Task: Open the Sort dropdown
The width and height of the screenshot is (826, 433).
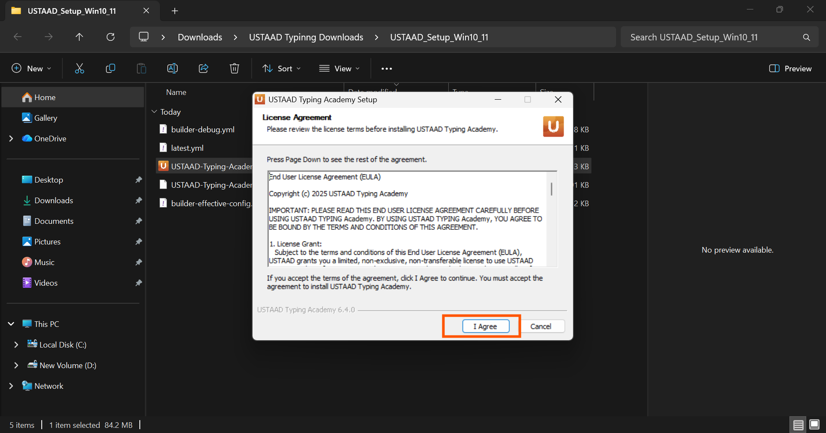Action: click(x=282, y=68)
